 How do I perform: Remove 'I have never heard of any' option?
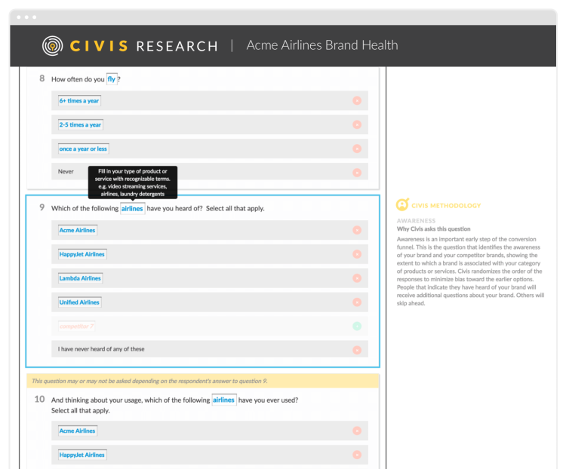pyautogui.click(x=357, y=350)
